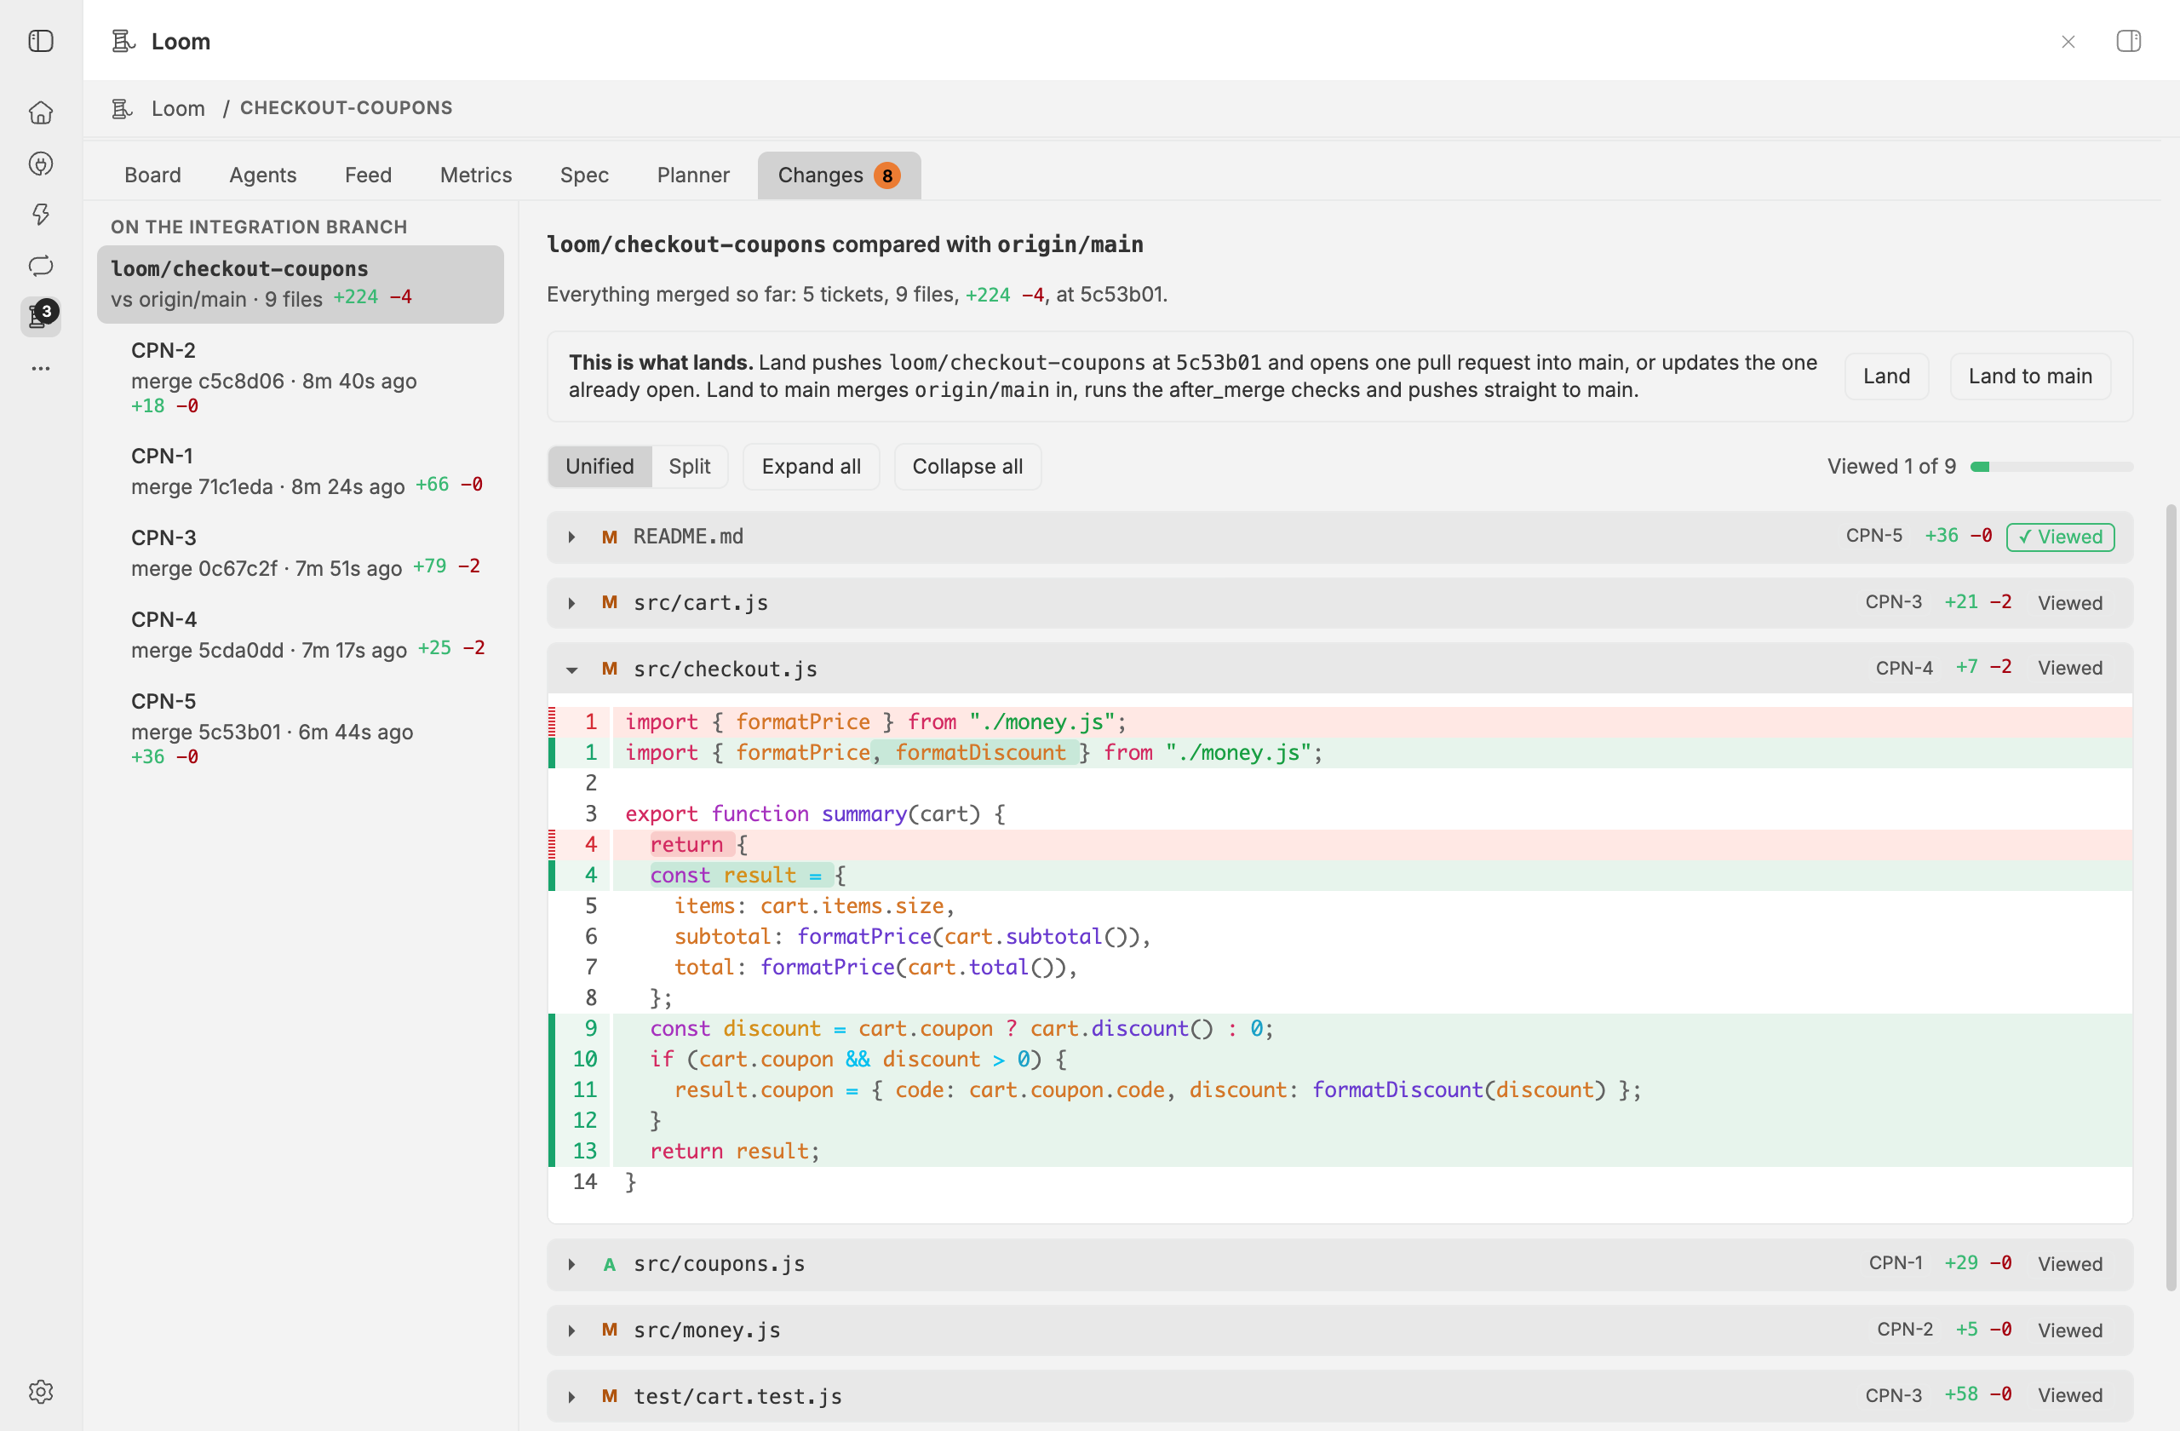This screenshot has width=2180, height=1431.
Task: Open the Metrics tab
Action: [x=475, y=175]
